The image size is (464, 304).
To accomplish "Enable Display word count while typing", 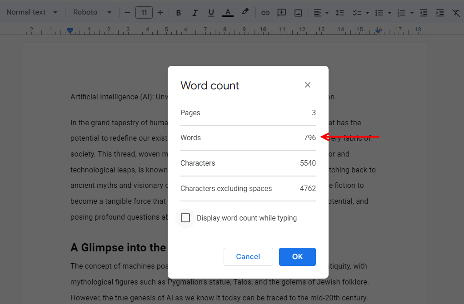I will (185, 218).
